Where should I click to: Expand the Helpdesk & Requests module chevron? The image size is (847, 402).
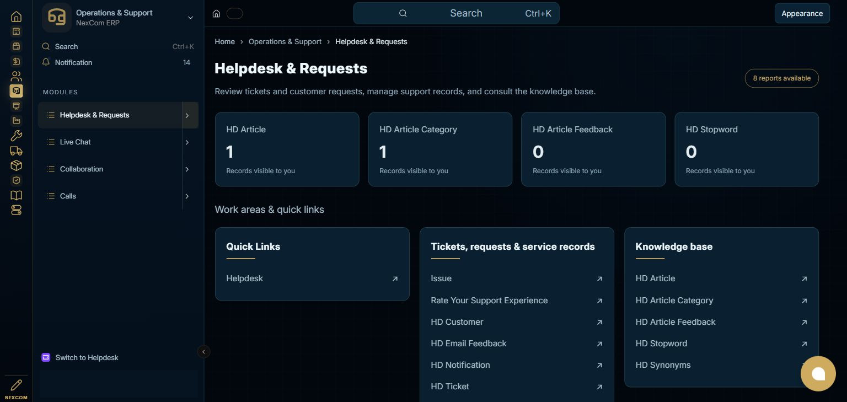(187, 115)
